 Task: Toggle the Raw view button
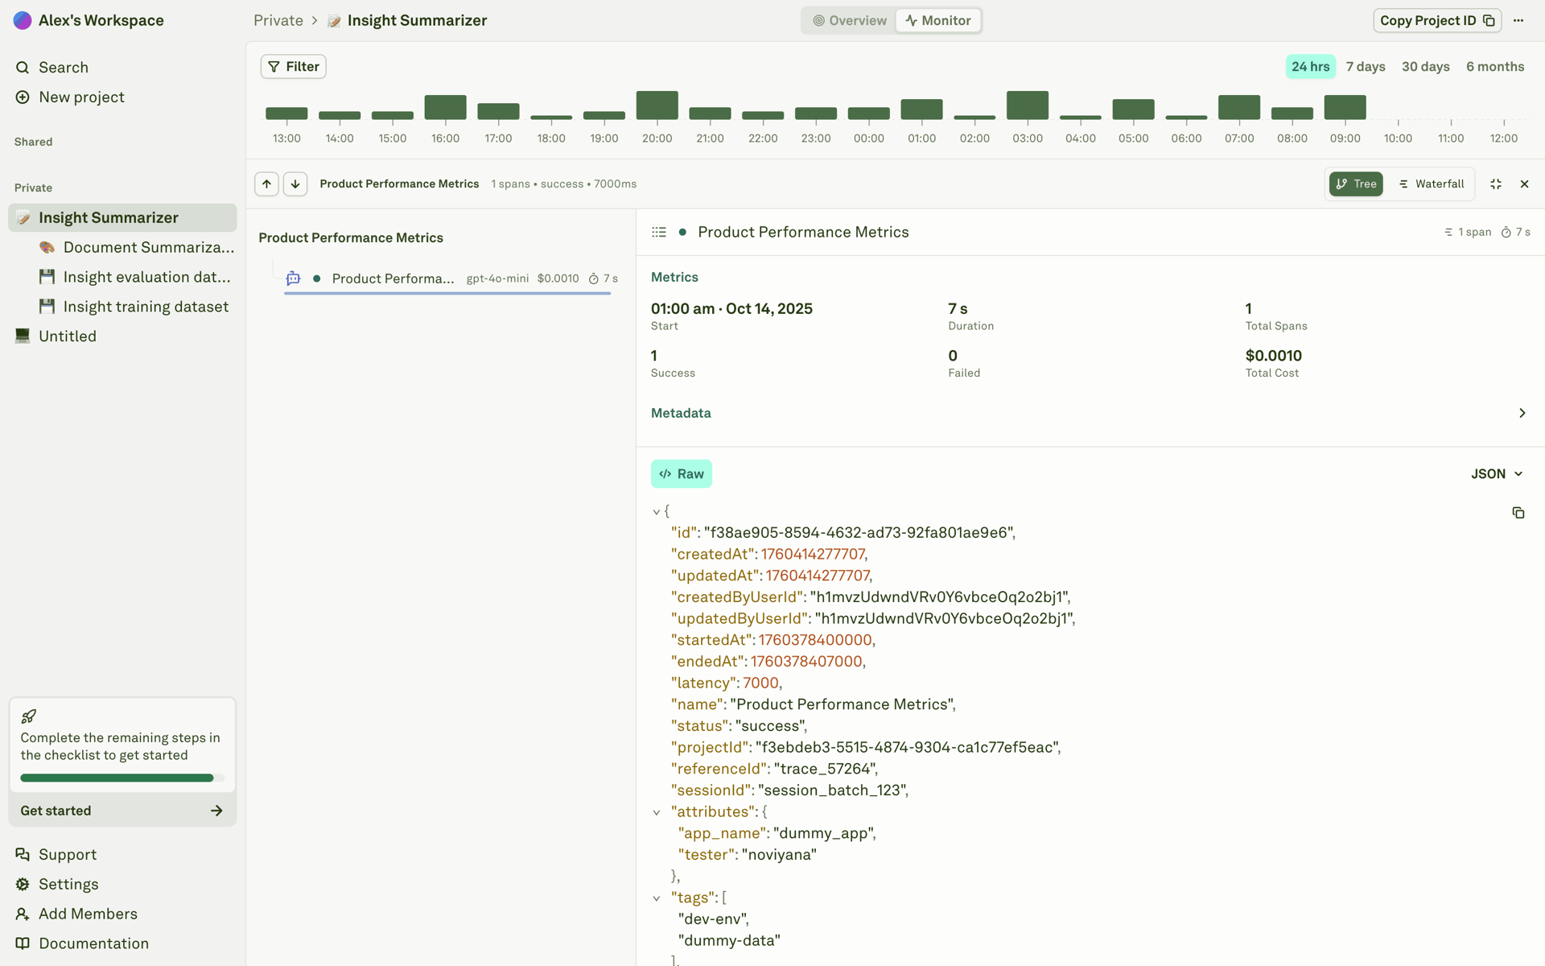[682, 474]
